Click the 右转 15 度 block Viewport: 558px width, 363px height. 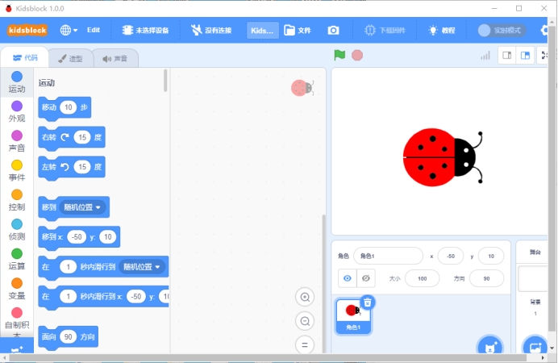72,137
